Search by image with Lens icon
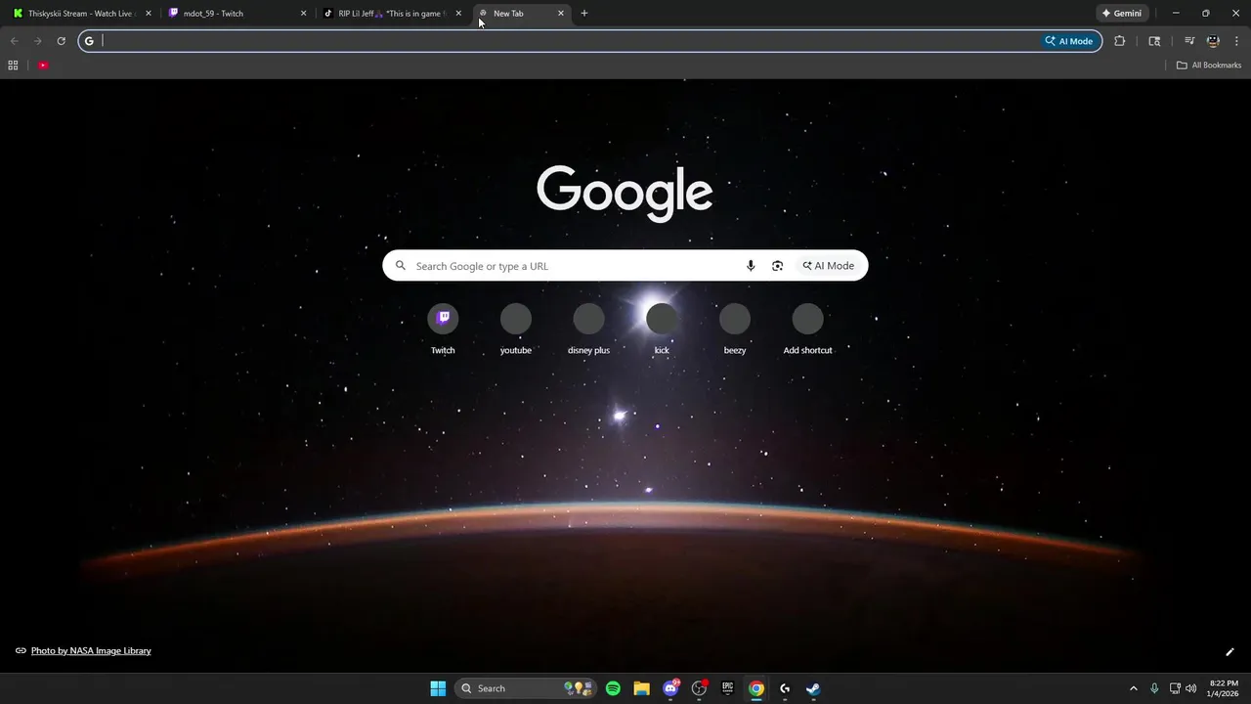Screen dimensions: 1251x704 pos(778,266)
